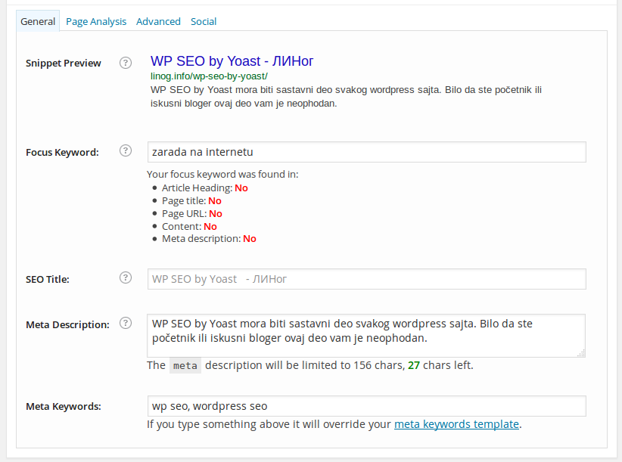Click 'Your focus keyword was found in:' text
This screenshot has width=622, height=462.
(x=222, y=175)
